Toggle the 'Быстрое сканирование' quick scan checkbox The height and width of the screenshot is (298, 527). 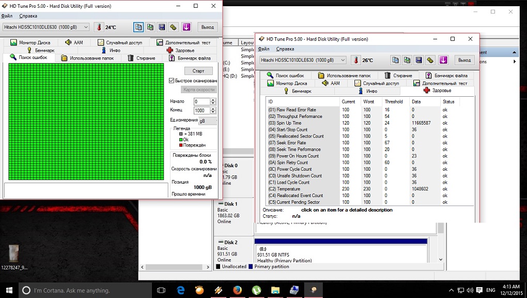(172, 81)
